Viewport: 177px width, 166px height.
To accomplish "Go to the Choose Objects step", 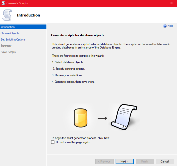I will click(10, 33).
